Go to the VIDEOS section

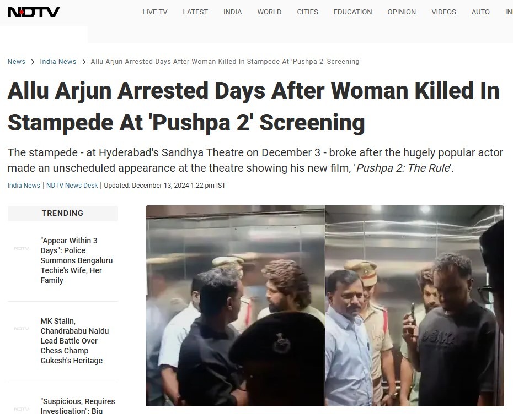pos(443,12)
